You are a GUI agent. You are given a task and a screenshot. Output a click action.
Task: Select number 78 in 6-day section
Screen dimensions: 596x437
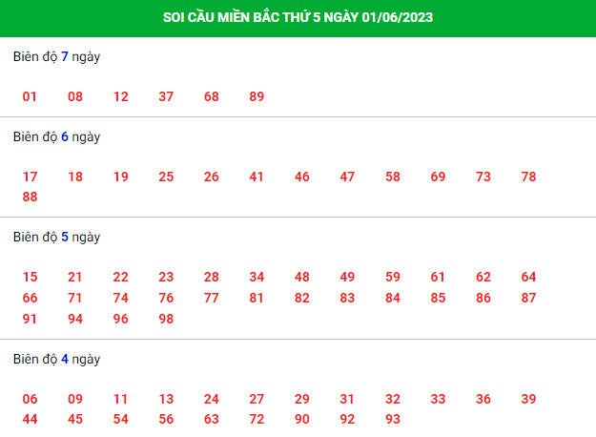(528, 177)
